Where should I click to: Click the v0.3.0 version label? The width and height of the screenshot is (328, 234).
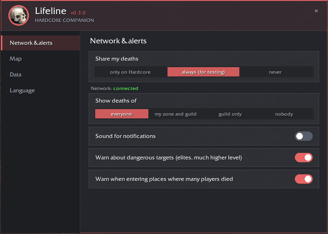pos(78,13)
